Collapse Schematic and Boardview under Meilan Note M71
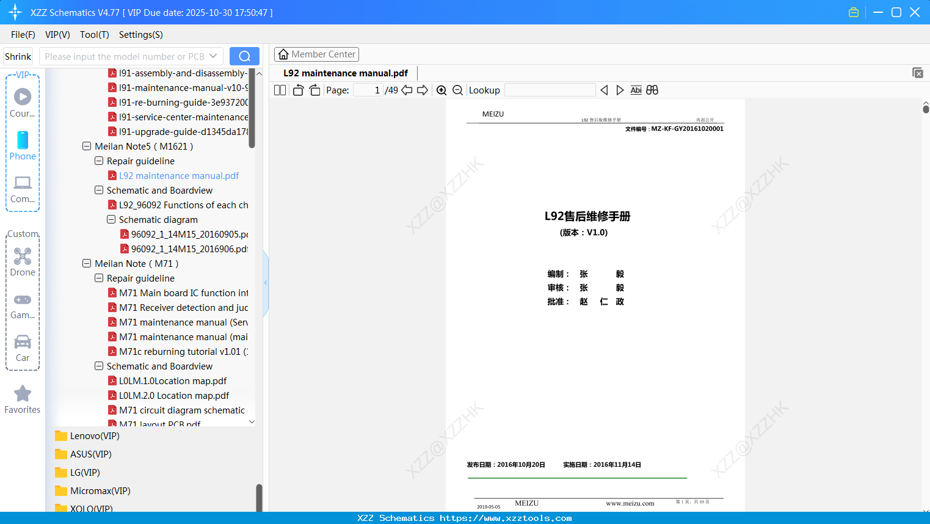Image resolution: width=930 pixels, height=524 pixels. (99, 366)
